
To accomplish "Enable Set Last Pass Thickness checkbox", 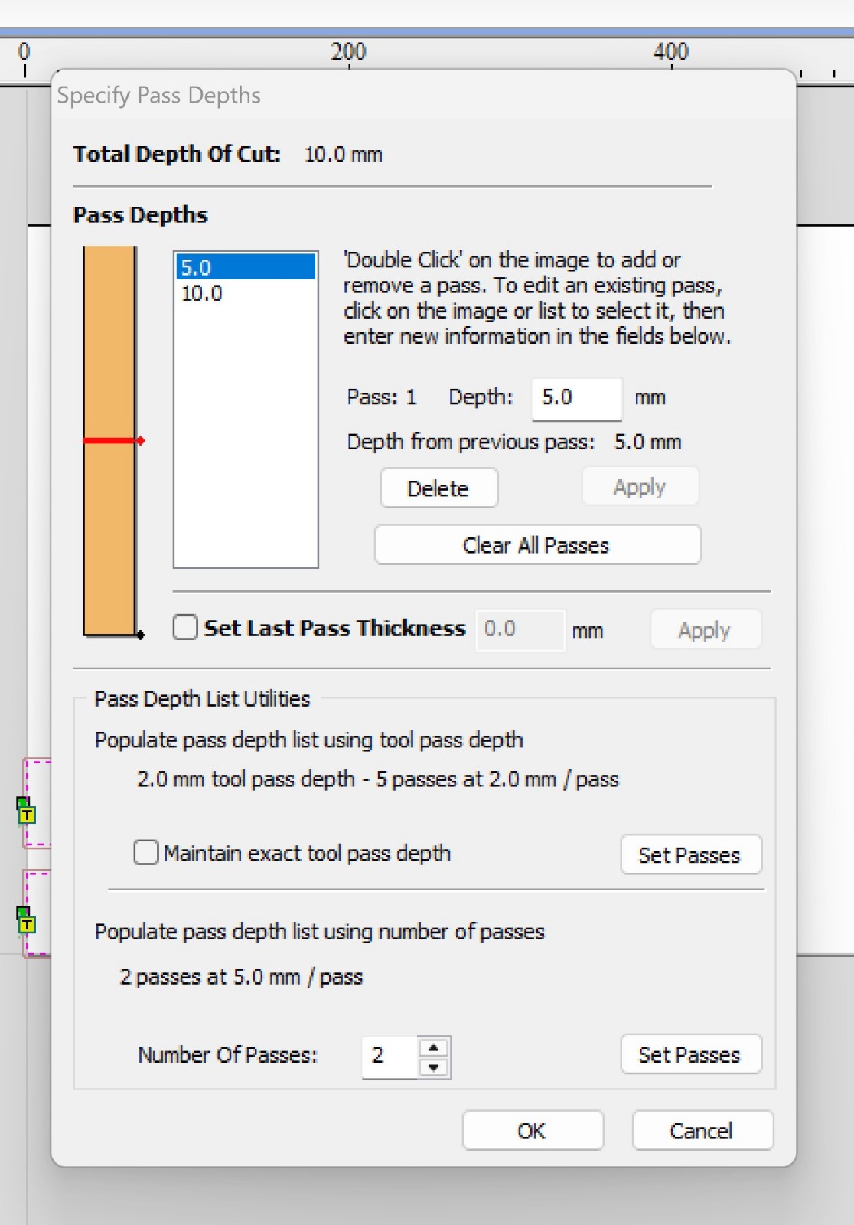I will coord(185,628).
